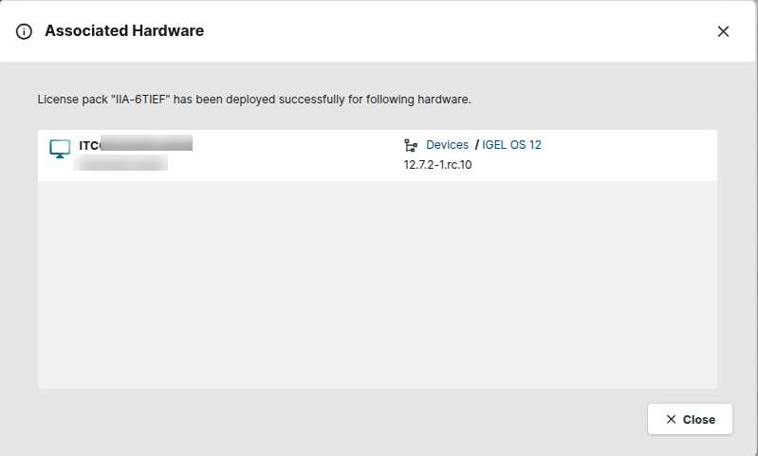This screenshot has width=758, height=456.
Task: Click the firmware version 12.7.2-1.rc.10 text
Action: pyautogui.click(x=437, y=165)
